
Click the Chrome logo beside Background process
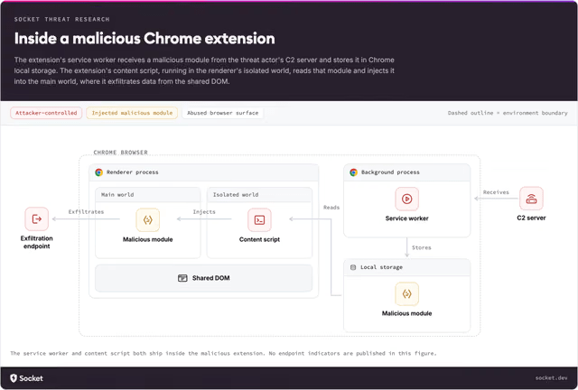click(x=353, y=172)
